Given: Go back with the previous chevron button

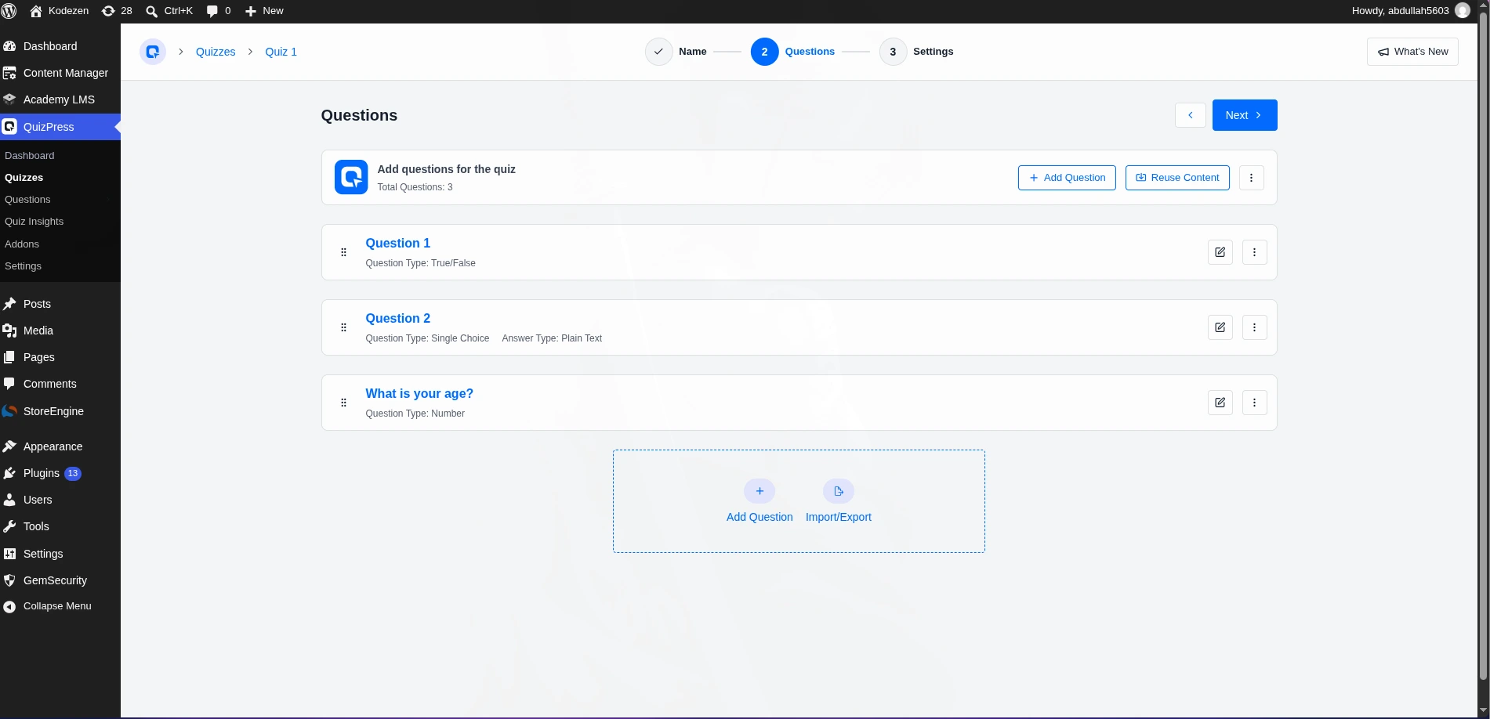Looking at the screenshot, I should coord(1190,115).
